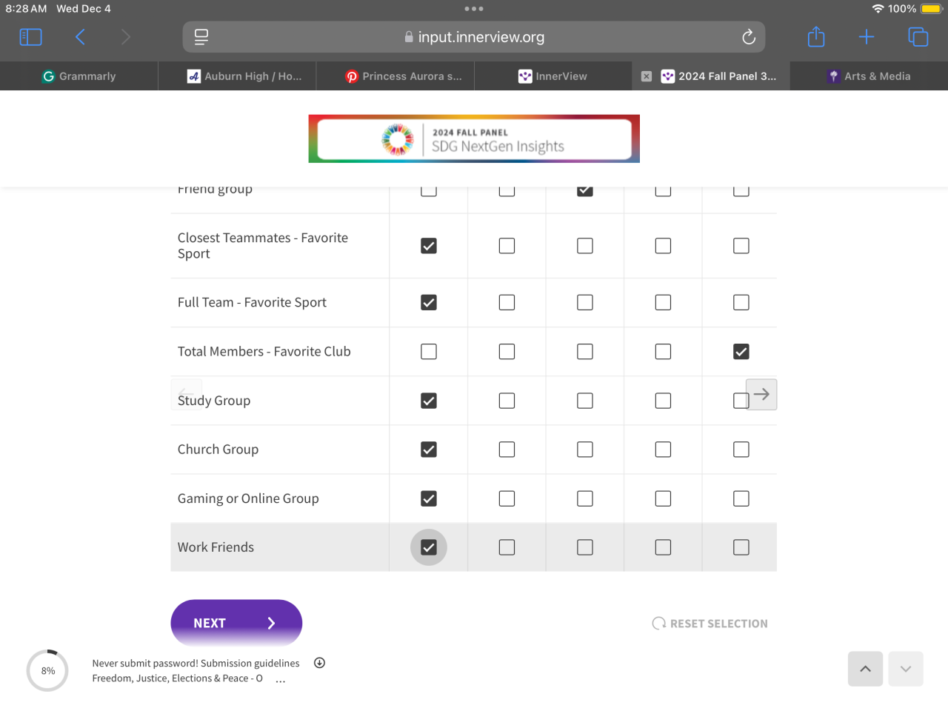Tap the page reload icon

pyautogui.click(x=749, y=37)
